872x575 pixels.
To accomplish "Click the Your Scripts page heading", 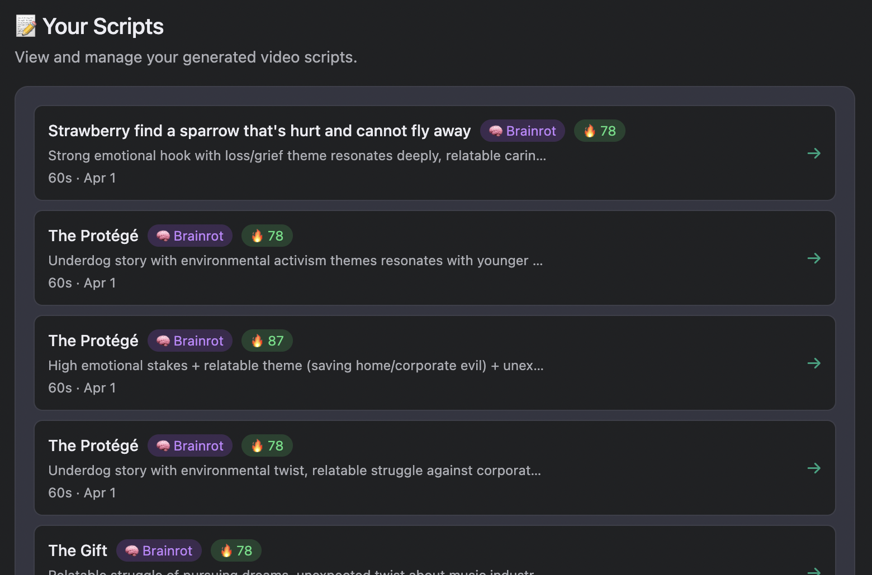I will coord(103,26).
